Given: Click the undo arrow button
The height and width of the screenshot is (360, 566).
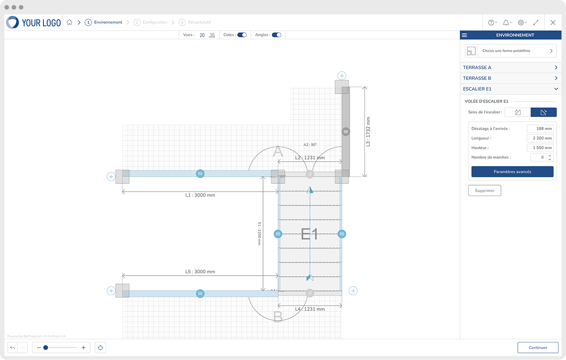Looking at the screenshot, I should tap(13, 348).
